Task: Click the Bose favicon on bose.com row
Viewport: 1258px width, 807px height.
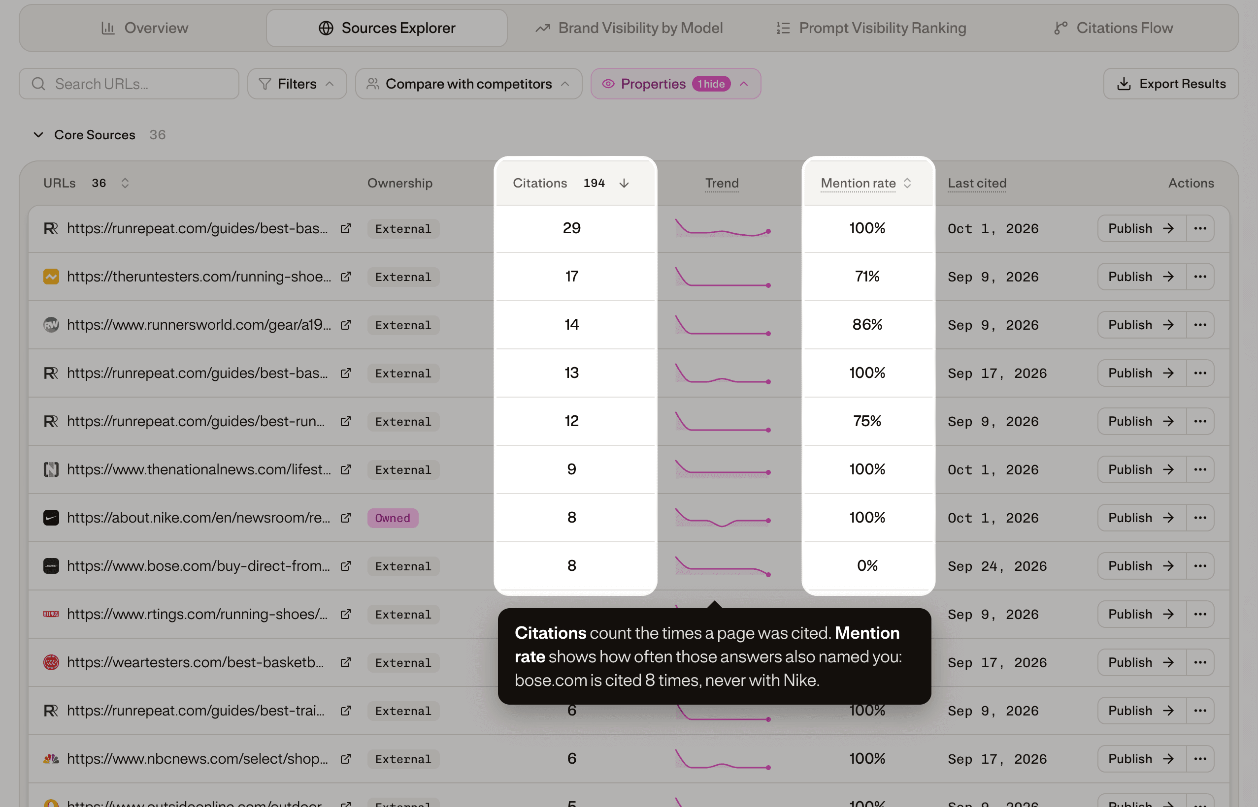Action: (x=51, y=566)
